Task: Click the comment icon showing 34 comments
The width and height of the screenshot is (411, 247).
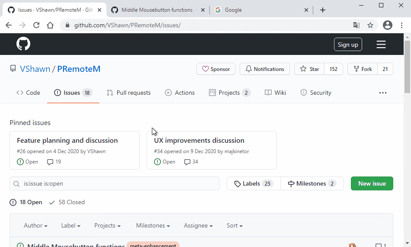Action: 187,162
